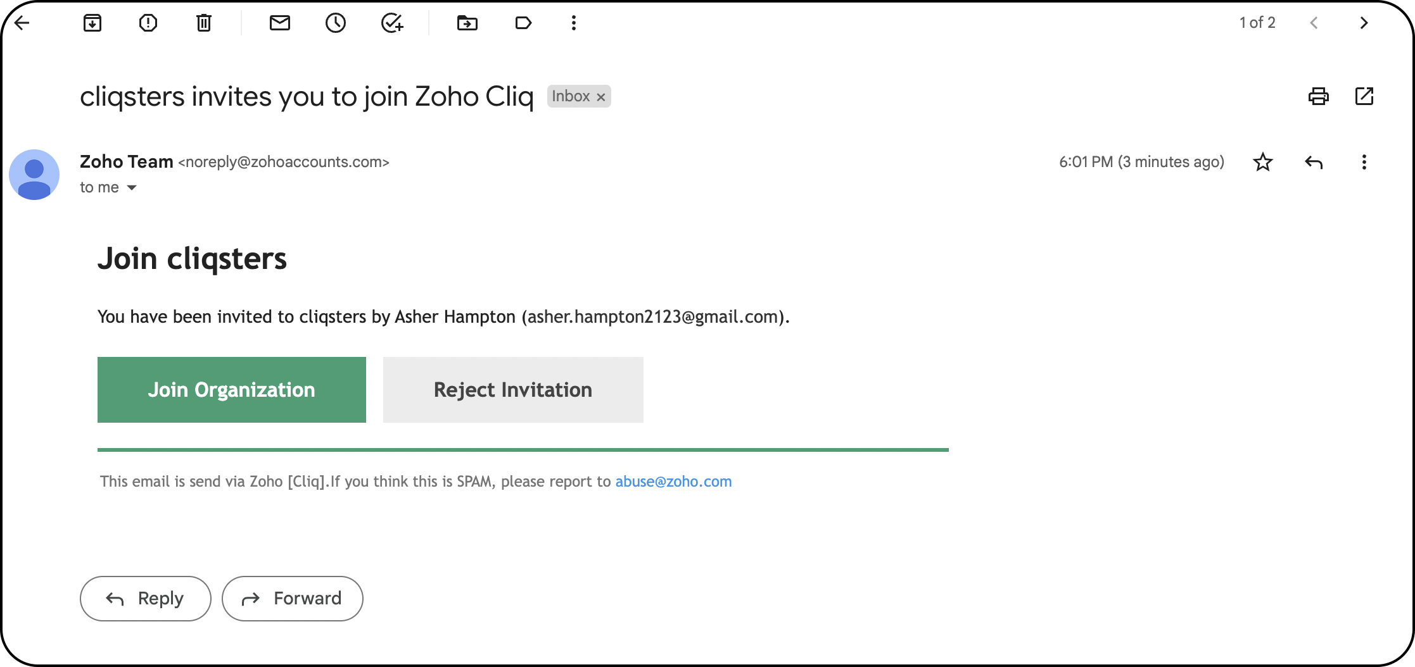
Task: Go back to the inbox list
Action: [x=22, y=23]
